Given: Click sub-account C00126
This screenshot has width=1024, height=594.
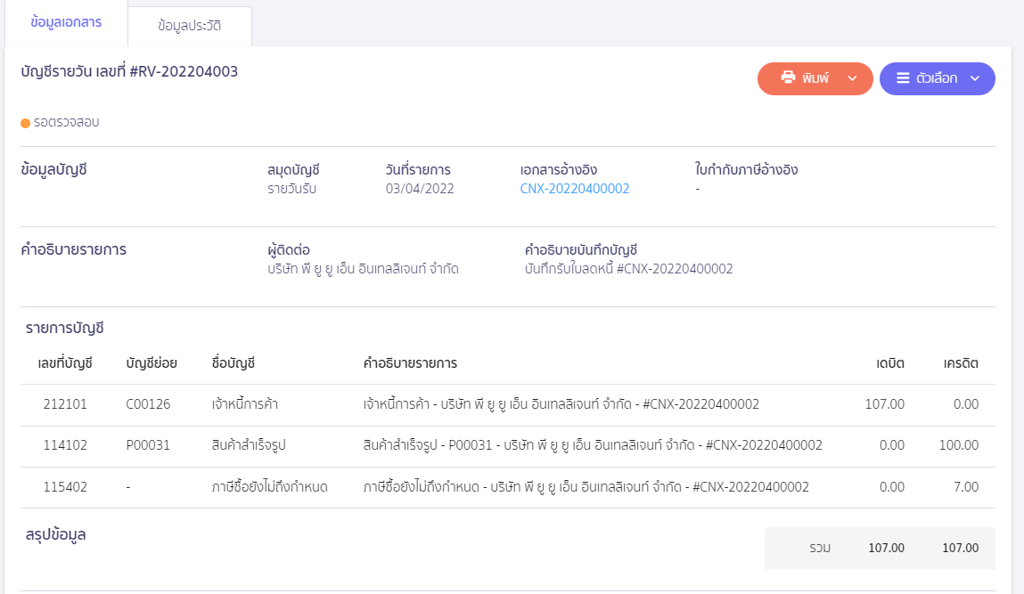Looking at the screenshot, I should coord(148,404).
